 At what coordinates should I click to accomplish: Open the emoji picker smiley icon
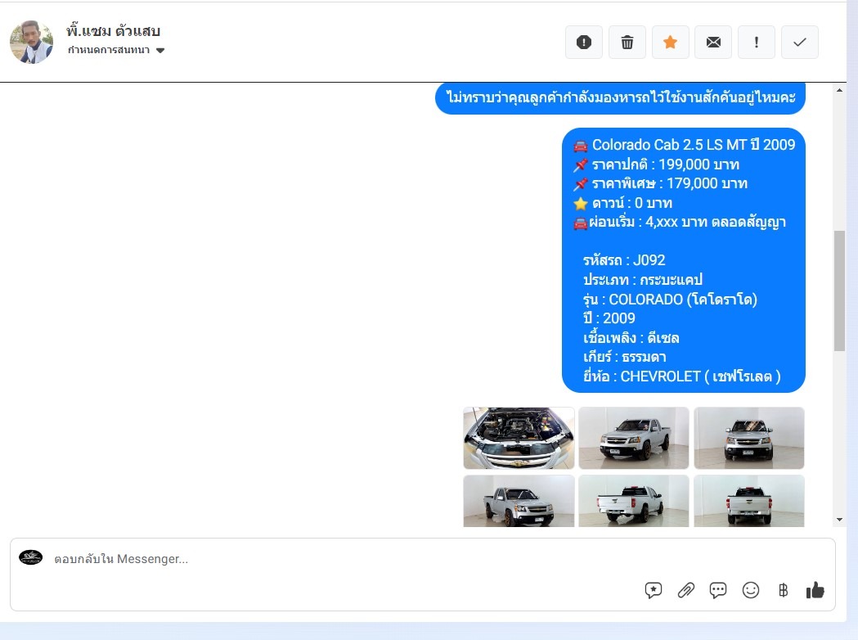[751, 590]
